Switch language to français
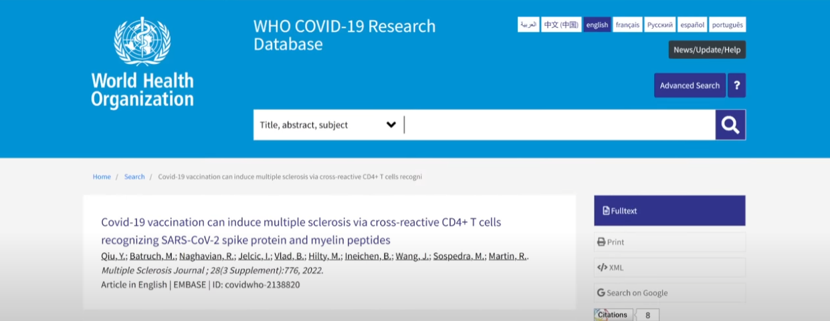The height and width of the screenshot is (321, 830). pyautogui.click(x=627, y=25)
